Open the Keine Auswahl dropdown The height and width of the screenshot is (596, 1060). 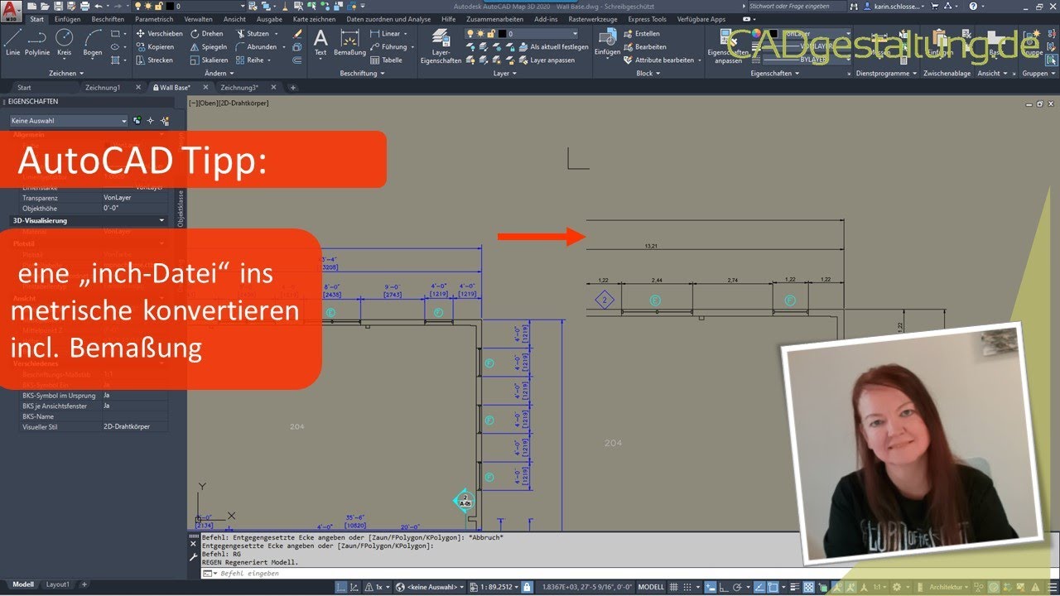69,121
